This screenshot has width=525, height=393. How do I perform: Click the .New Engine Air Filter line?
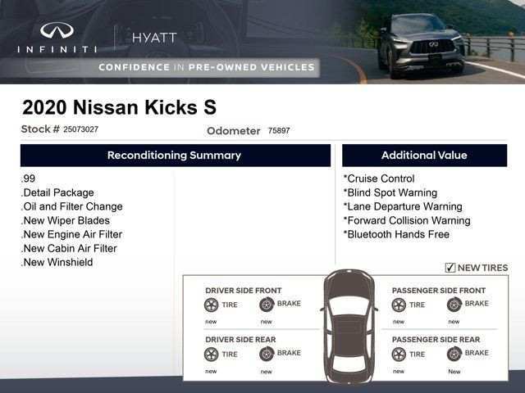[x=71, y=234]
